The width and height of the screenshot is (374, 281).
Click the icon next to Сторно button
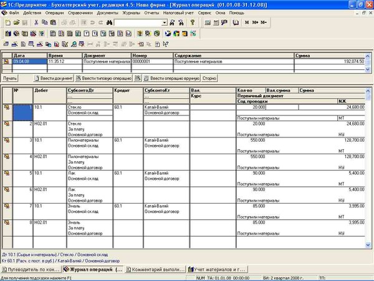click(x=137, y=79)
